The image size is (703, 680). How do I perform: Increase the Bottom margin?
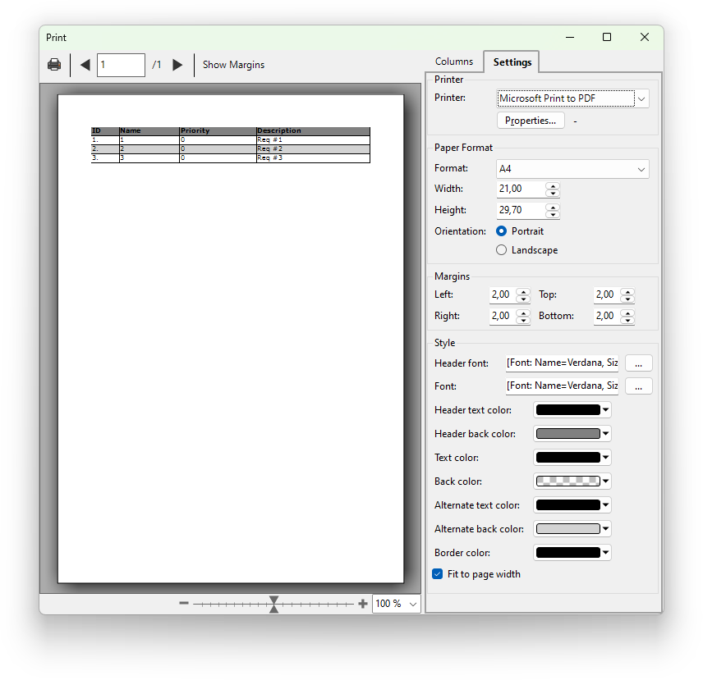[627, 313]
